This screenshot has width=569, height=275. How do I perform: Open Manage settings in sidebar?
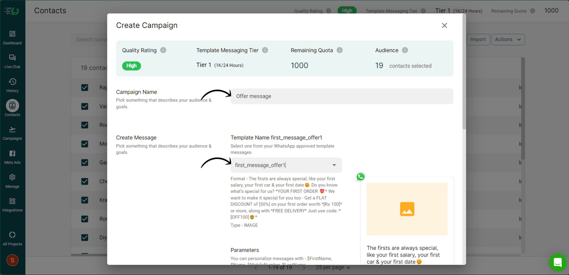12,181
